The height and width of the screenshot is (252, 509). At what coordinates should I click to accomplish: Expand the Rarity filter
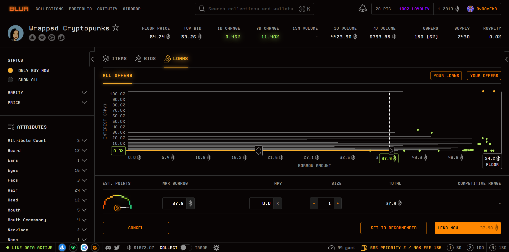[x=47, y=93]
